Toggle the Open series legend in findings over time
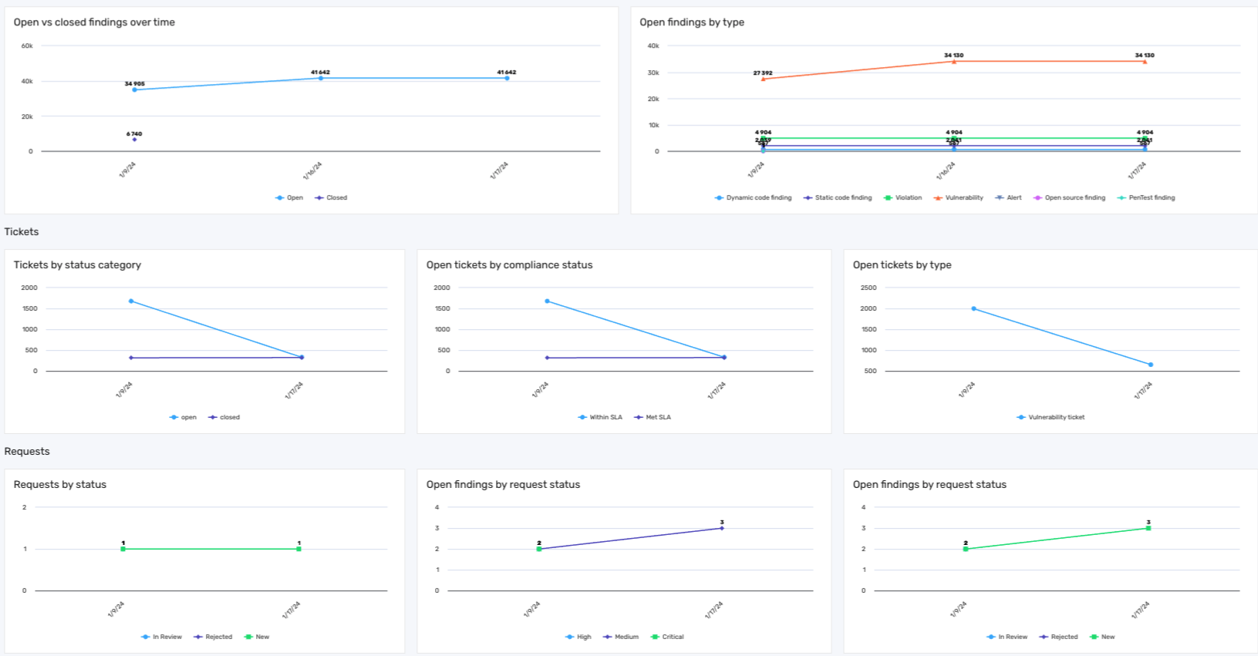The height and width of the screenshot is (656, 1258). (289, 198)
